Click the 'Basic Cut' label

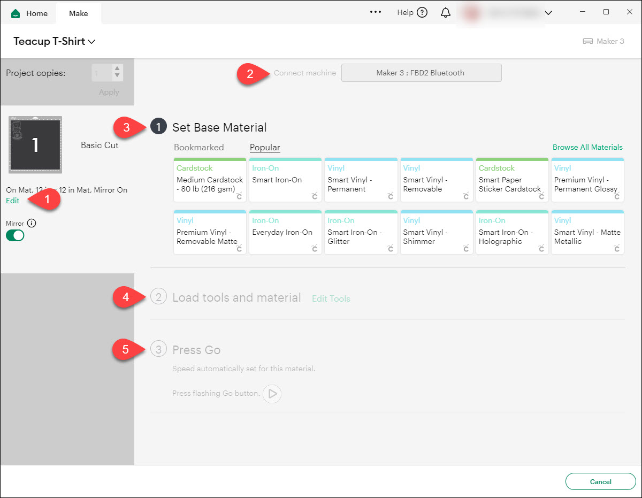coord(100,145)
